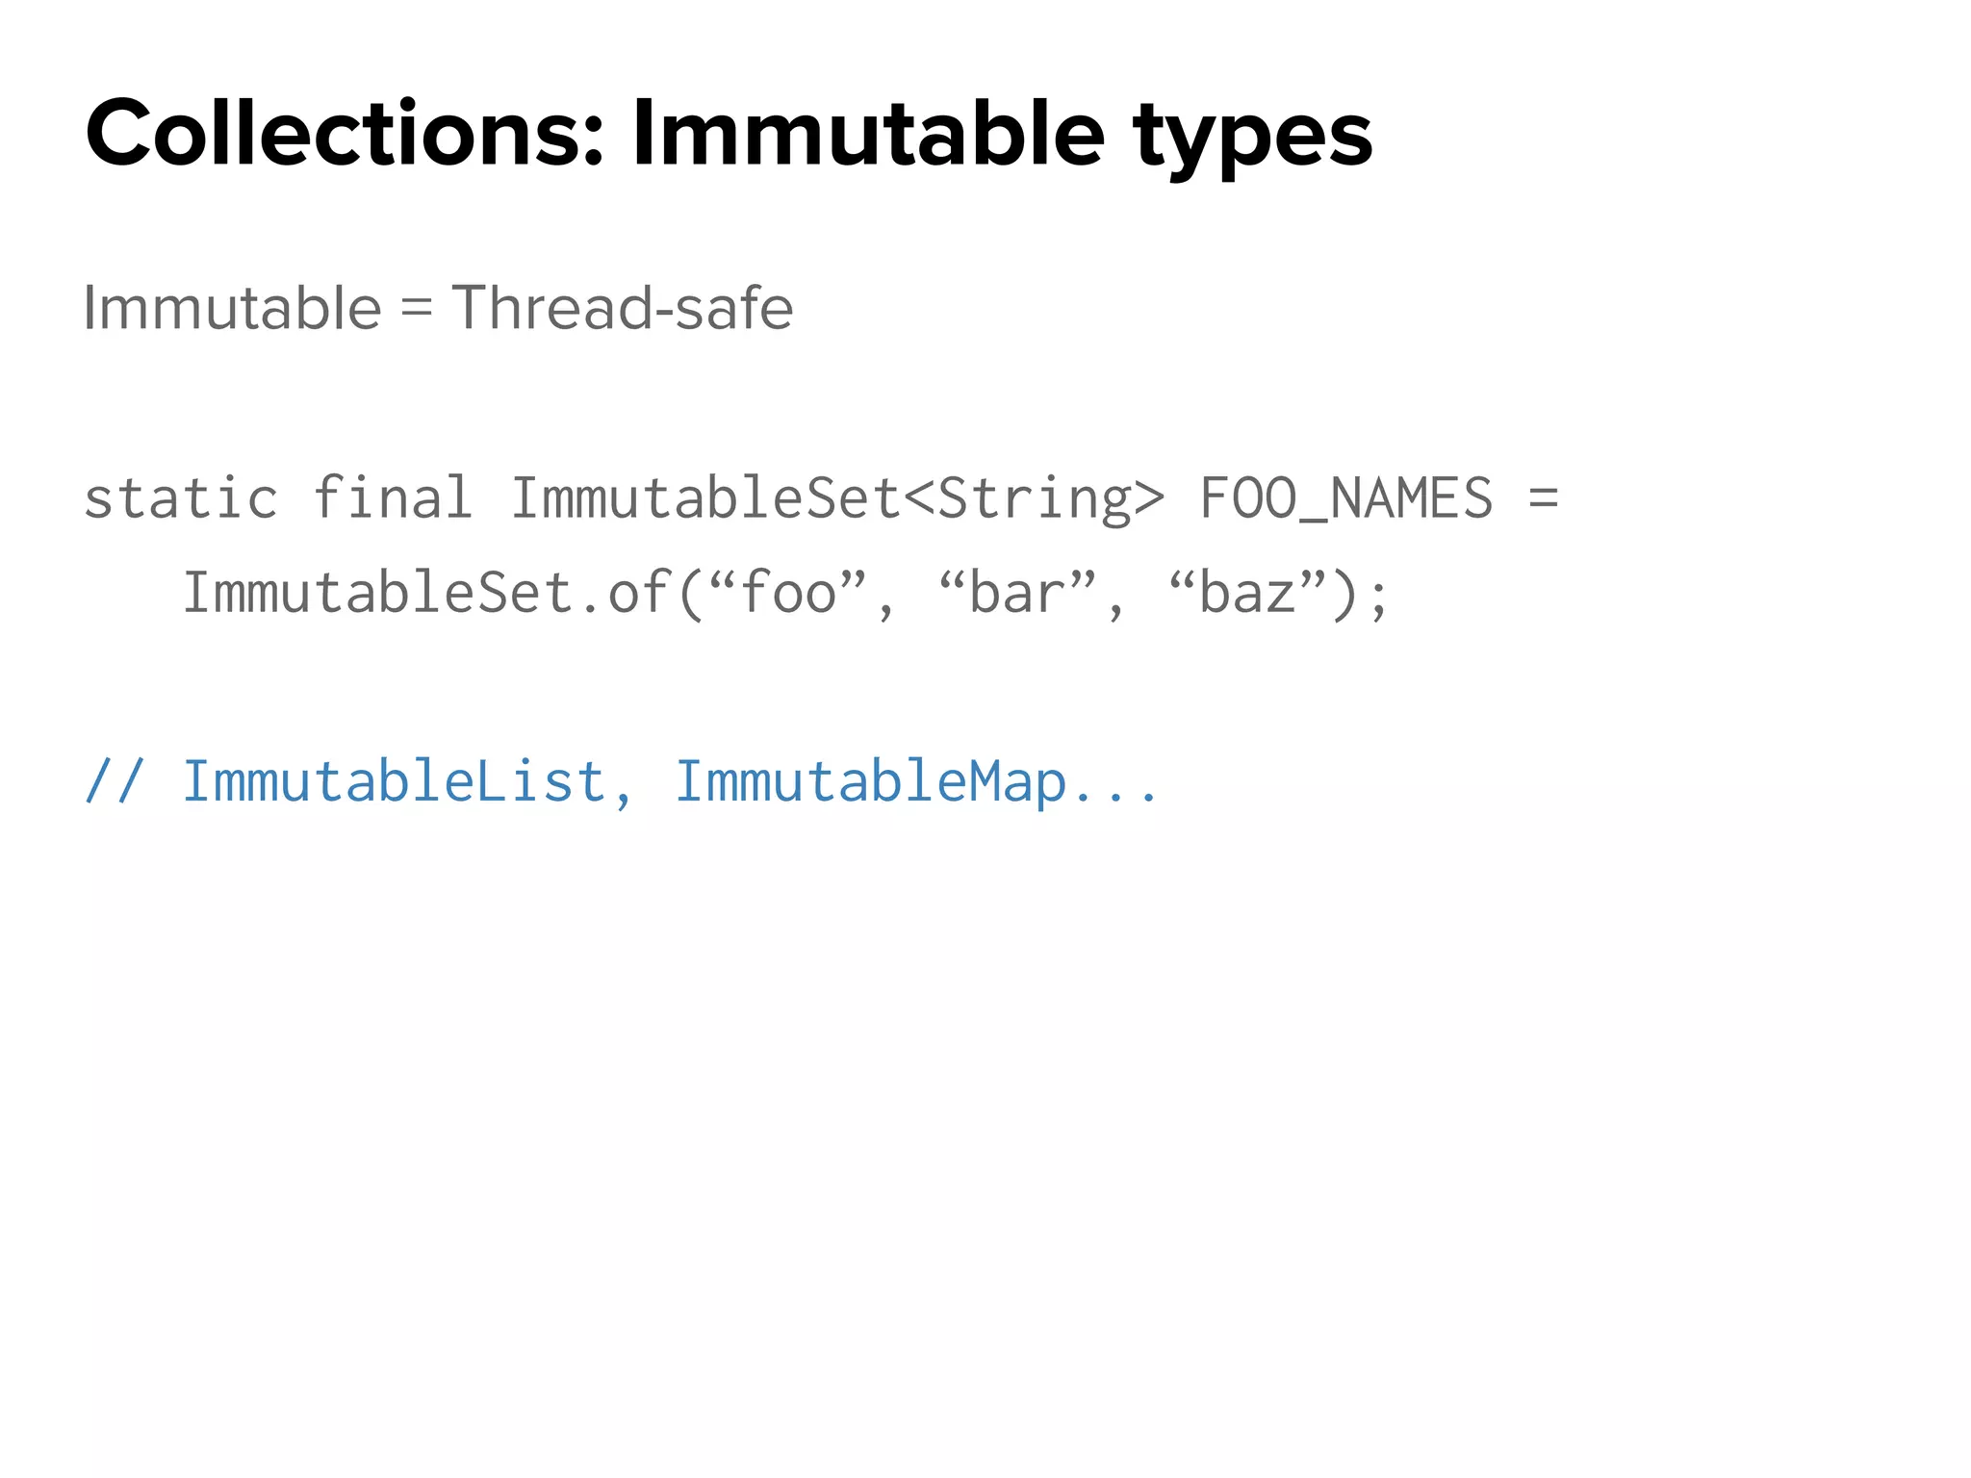Click the "FOO_NAMES" constant name

coord(1346,500)
